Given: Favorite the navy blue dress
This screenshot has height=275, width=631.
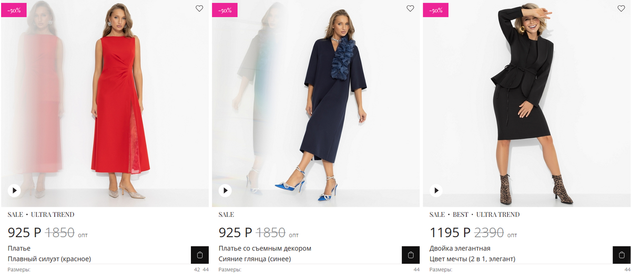Looking at the screenshot, I should coord(411,8).
